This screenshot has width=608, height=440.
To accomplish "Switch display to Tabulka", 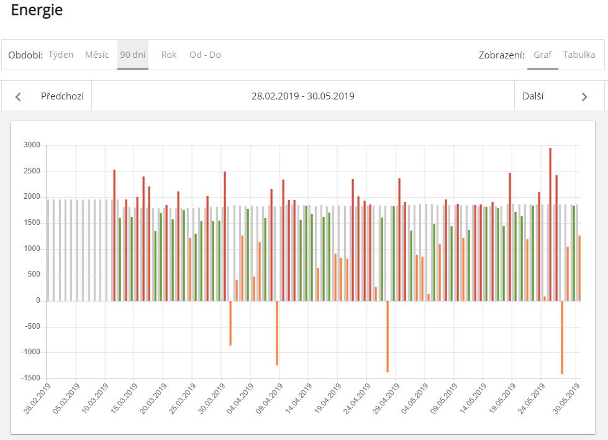I will 579,55.
